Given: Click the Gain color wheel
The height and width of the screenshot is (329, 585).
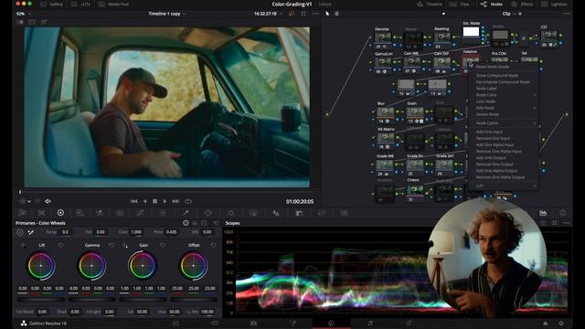Looking at the screenshot, I should 143,266.
